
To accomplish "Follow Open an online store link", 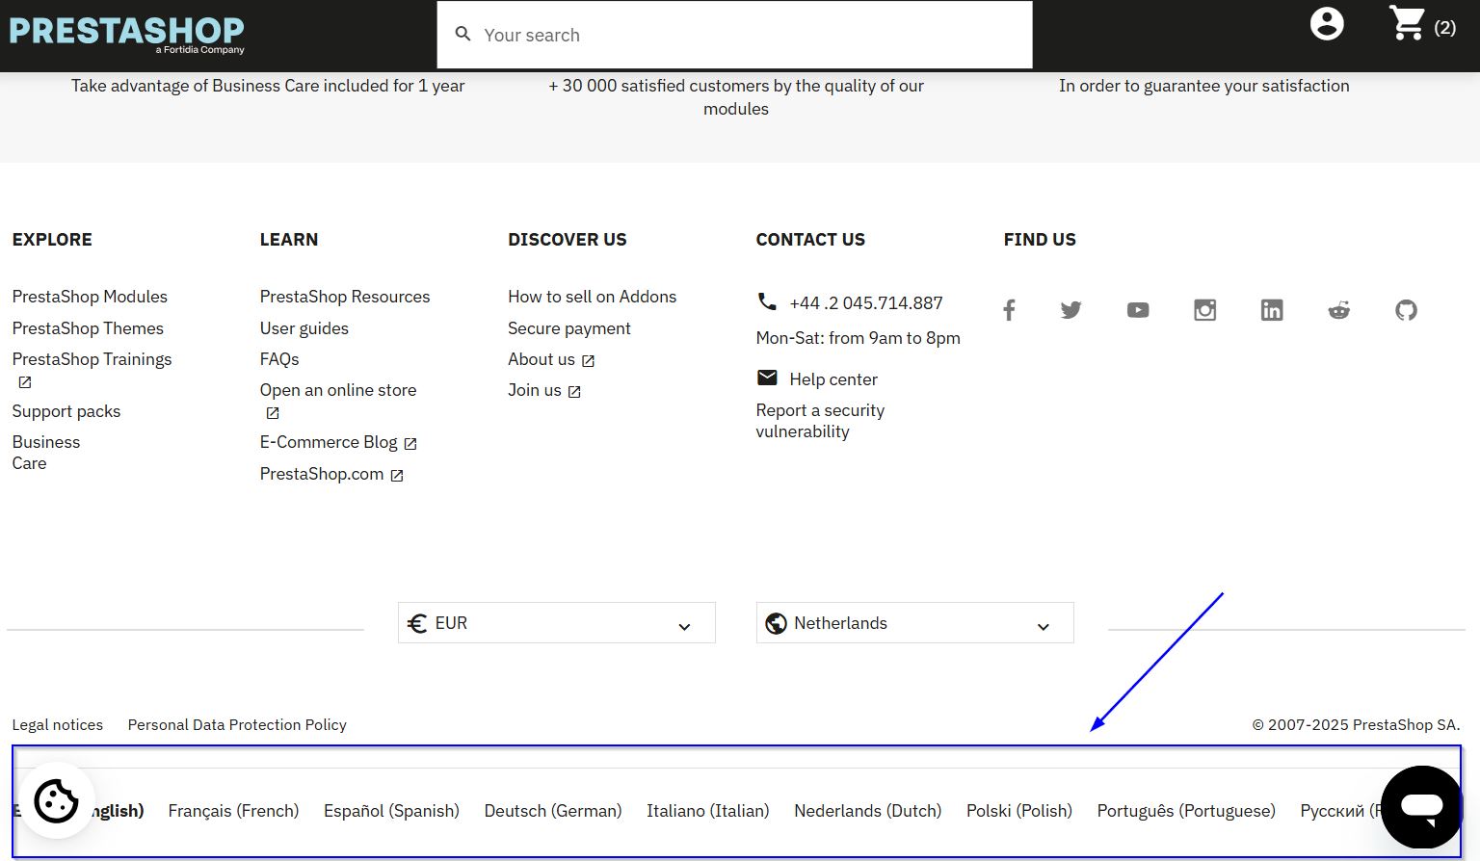I will 338,390.
